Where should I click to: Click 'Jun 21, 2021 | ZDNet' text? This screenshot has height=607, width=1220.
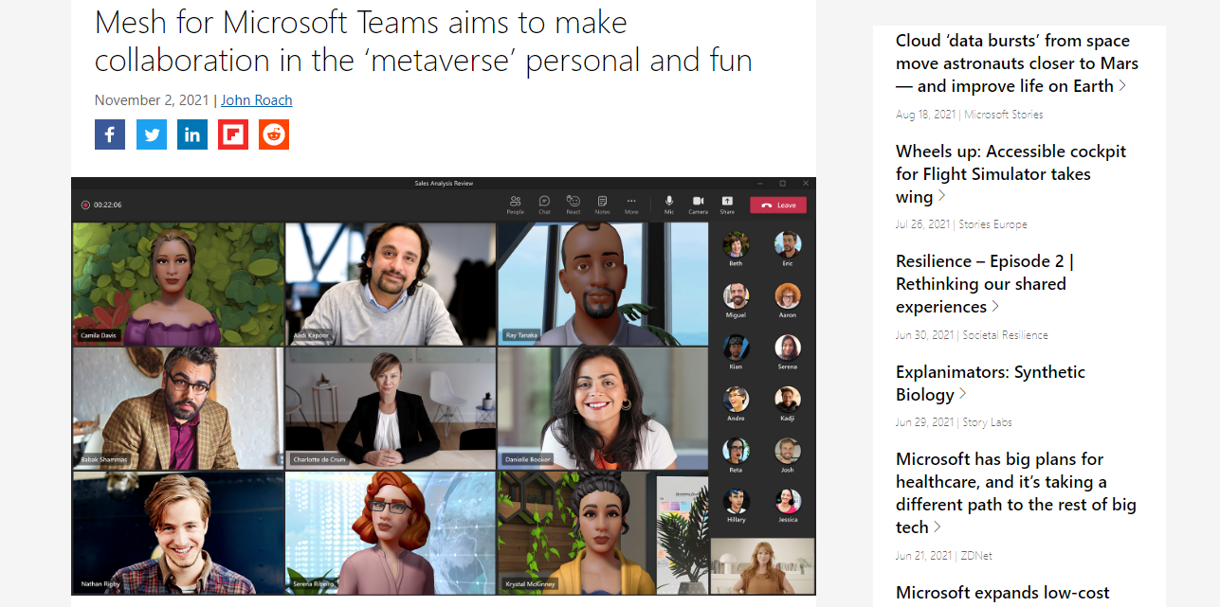coord(944,556)
